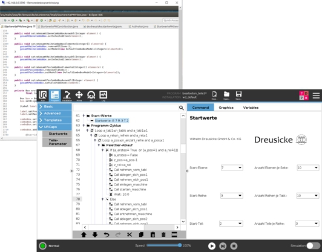Open the Start-Teil dropdown
This screenshot has width=322, height=252.
click(x=231, y=224)
